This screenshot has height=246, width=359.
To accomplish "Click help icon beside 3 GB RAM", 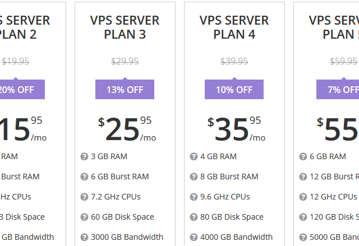I will (84, 156).
